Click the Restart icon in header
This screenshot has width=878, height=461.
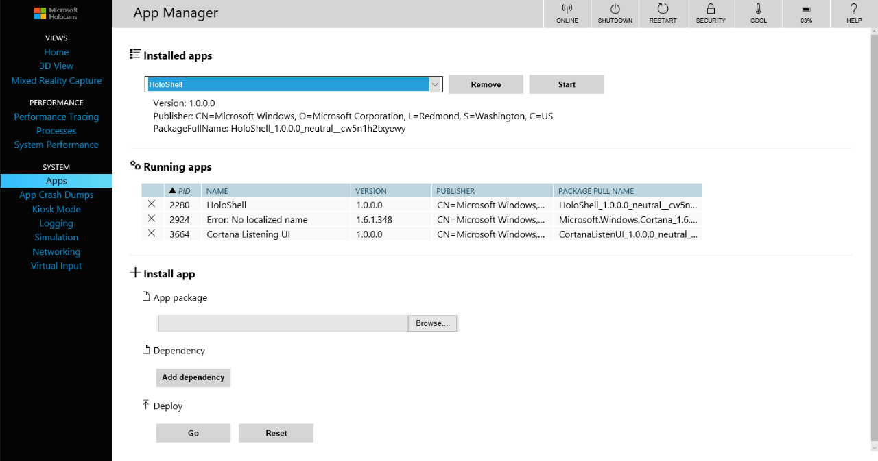(x=663, y=10)
